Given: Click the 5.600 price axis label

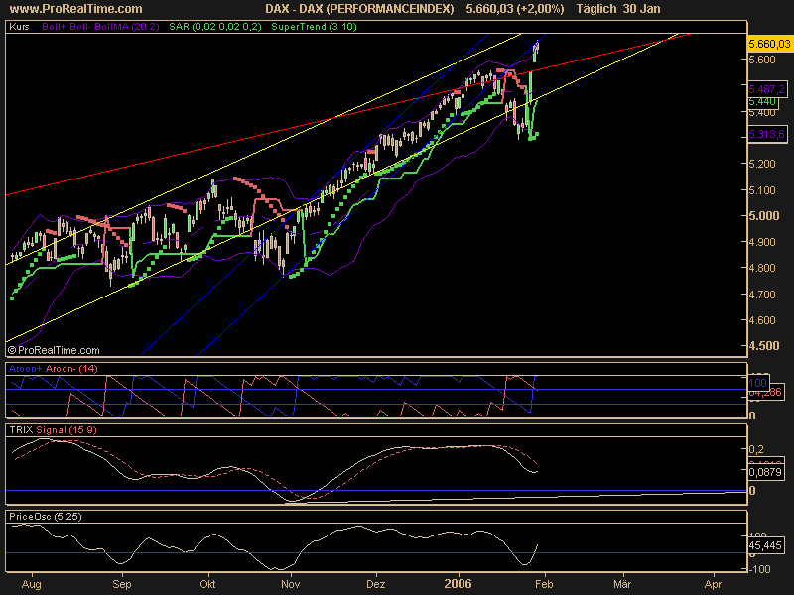Looking at the screenshot, I should [x=762, y=59].
